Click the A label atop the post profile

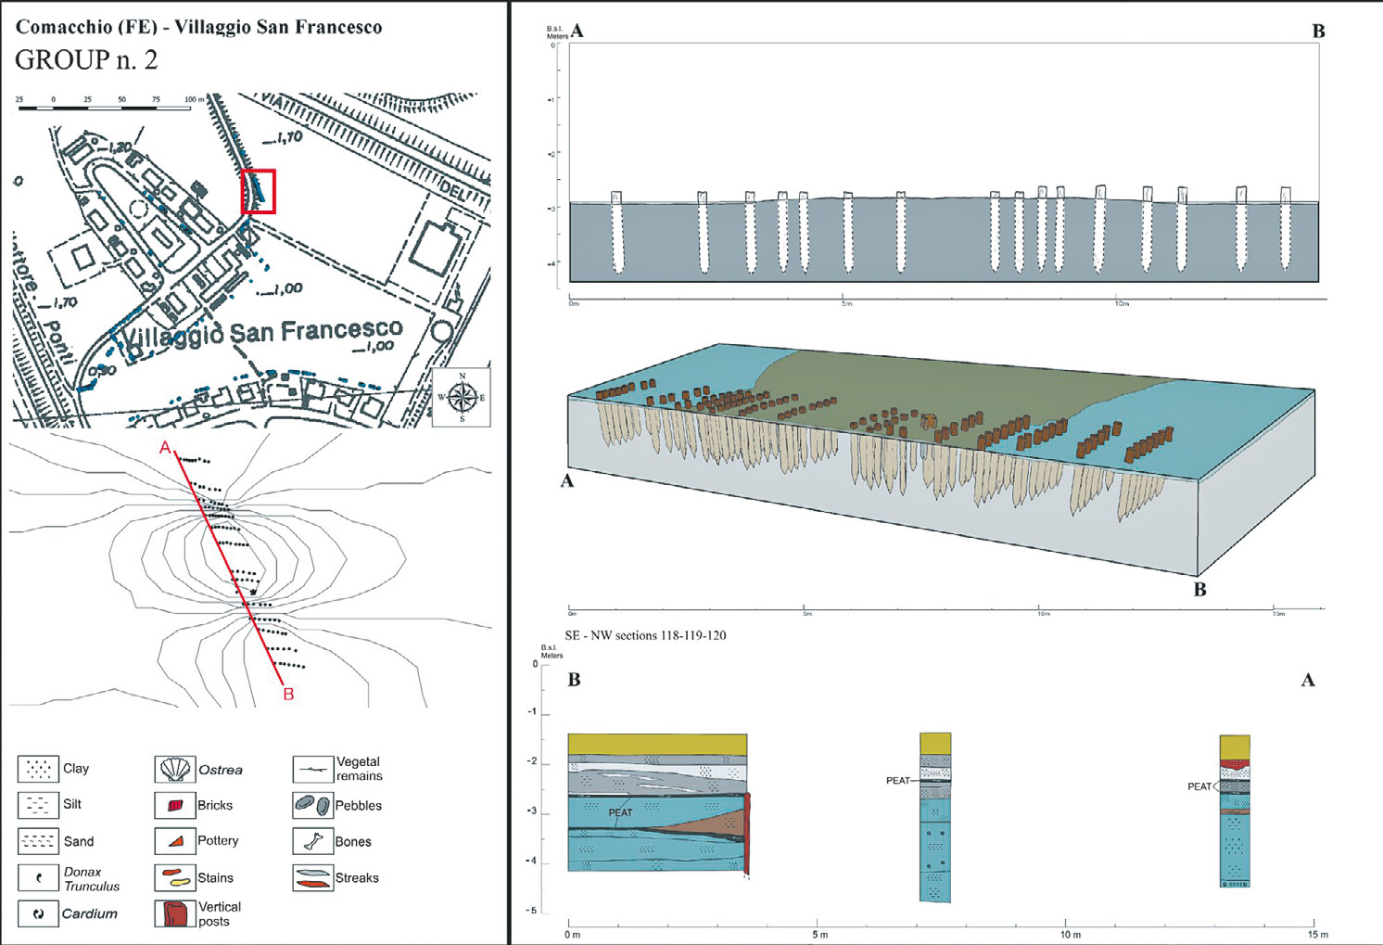577,31
